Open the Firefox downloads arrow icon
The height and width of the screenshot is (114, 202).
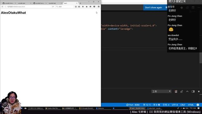click(83, 7)
